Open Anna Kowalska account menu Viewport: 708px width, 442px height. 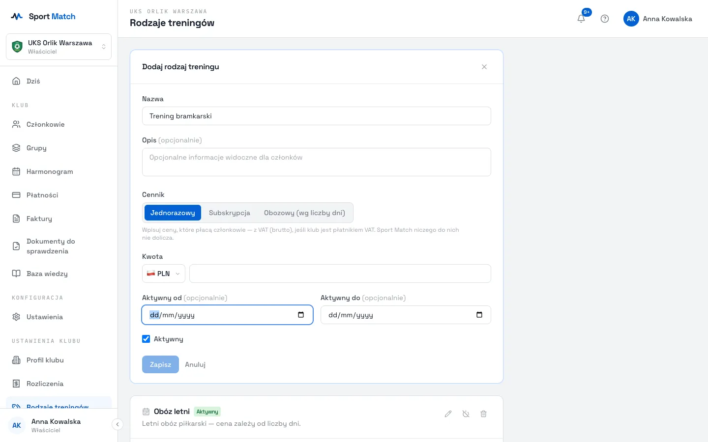(658, 19)
